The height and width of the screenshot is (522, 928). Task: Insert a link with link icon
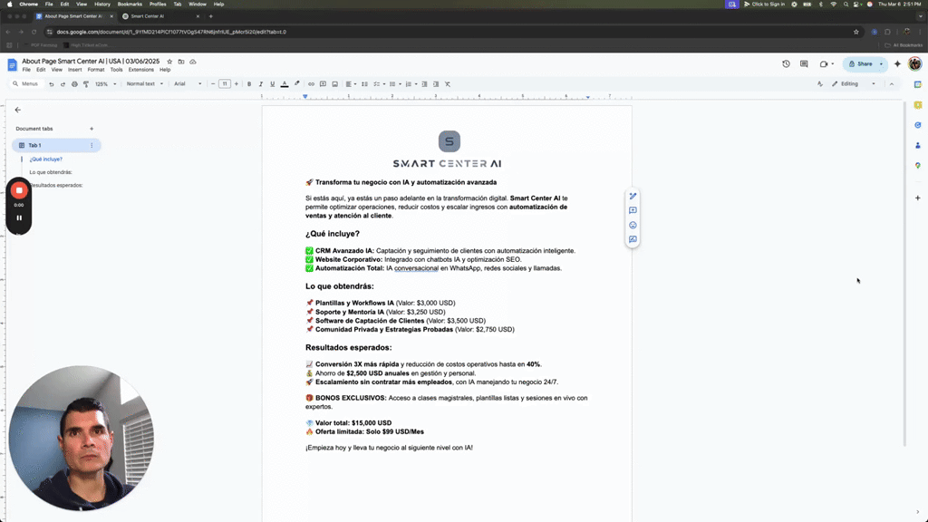click(x=311, y=84)
